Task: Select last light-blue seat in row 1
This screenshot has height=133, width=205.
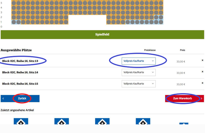Action: 161,22
